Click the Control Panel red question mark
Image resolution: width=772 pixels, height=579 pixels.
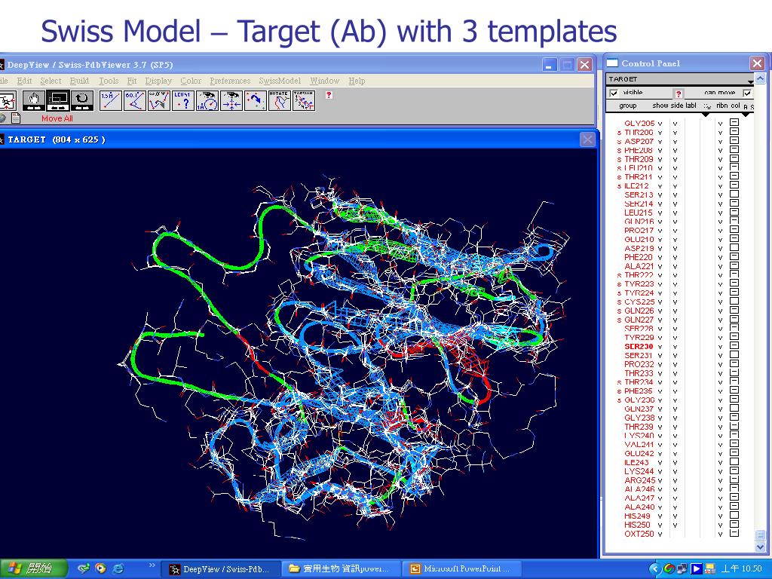[679, 93]
